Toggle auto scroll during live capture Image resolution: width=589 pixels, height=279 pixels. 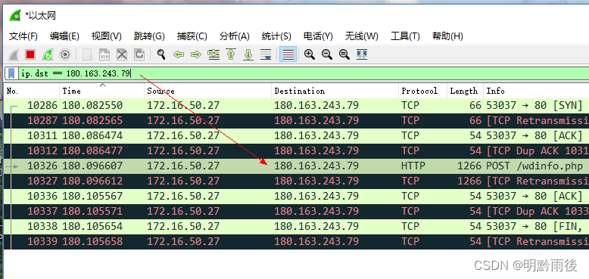(x=266, y=54)
